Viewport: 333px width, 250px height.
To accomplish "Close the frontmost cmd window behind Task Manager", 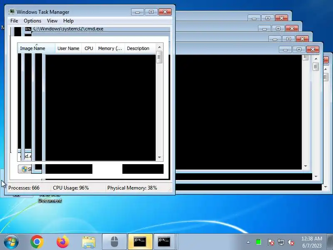I will (x=313, y=49).
